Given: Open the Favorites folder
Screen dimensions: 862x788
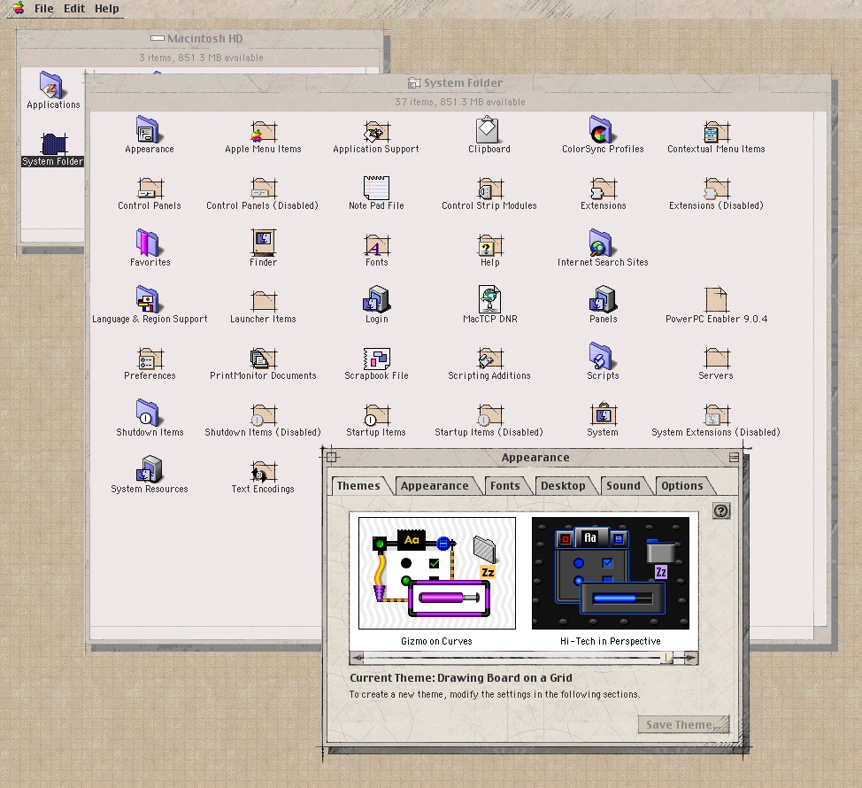Looking at the screenshot, I should click(x=147, y=243).
